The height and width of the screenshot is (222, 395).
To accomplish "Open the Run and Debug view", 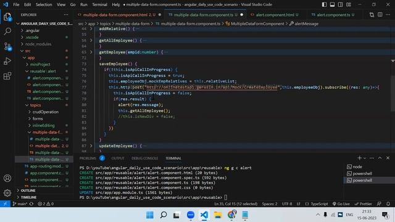I will tap(7, 61).
